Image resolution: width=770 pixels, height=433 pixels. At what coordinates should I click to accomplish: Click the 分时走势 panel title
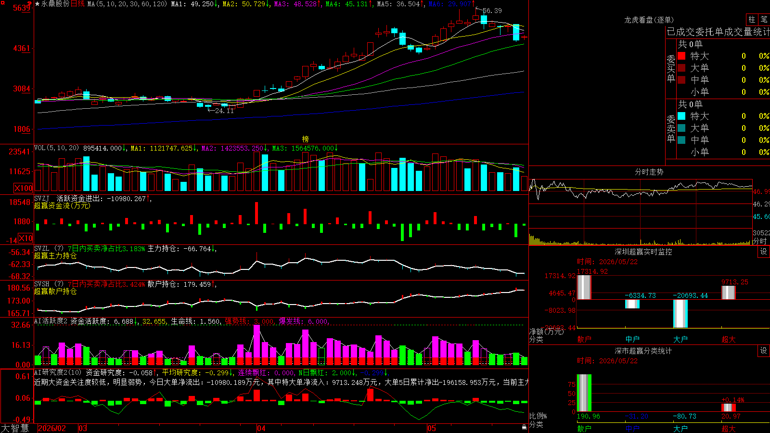[x=649, y=172]
